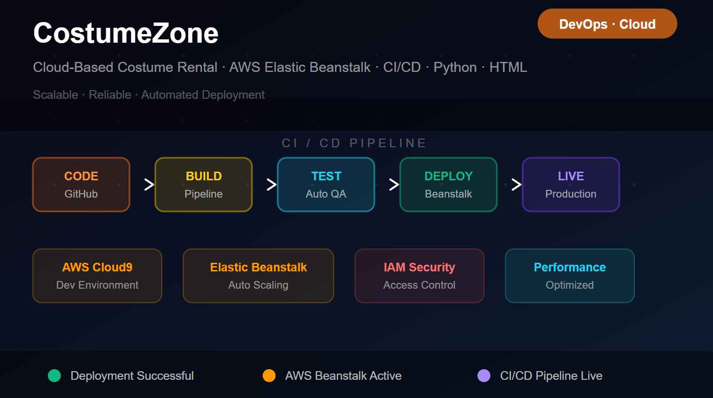Screen dimensions: 713x398
Task: Click the "Deployment Successful" status text
Action: point(132,375)
